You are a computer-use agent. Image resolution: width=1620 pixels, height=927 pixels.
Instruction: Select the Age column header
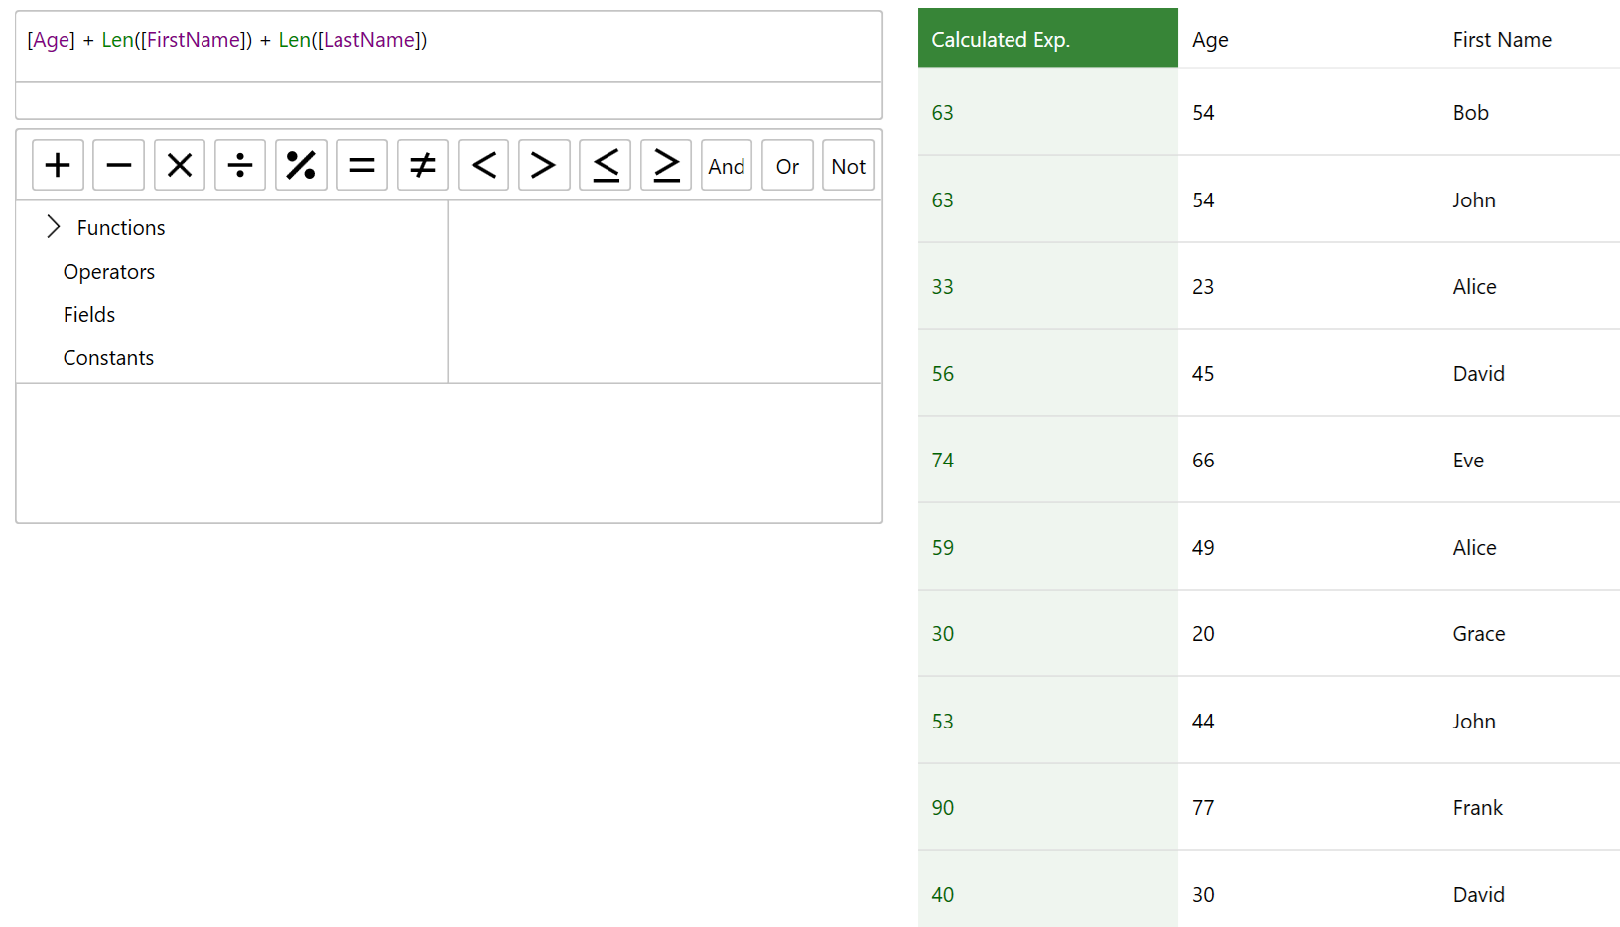click(1210, 39)
